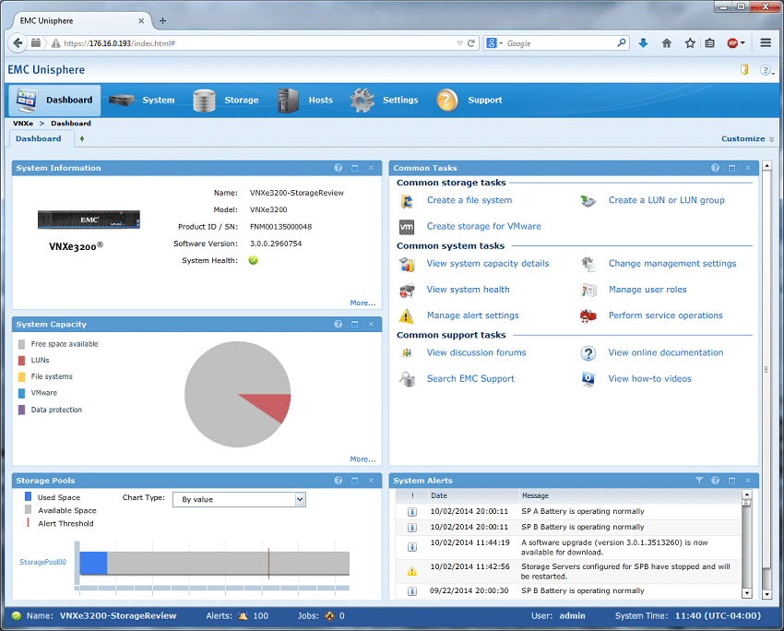Screen dimensions: 784x631
Task: Click More link in System Information
Action: (362, 303)
